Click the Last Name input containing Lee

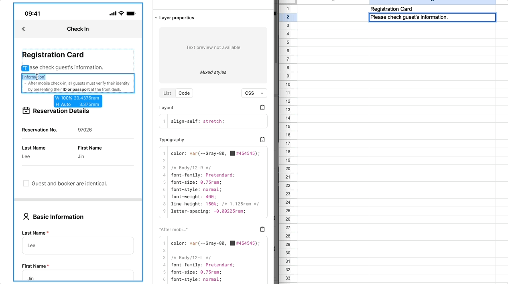pos(78,245)
